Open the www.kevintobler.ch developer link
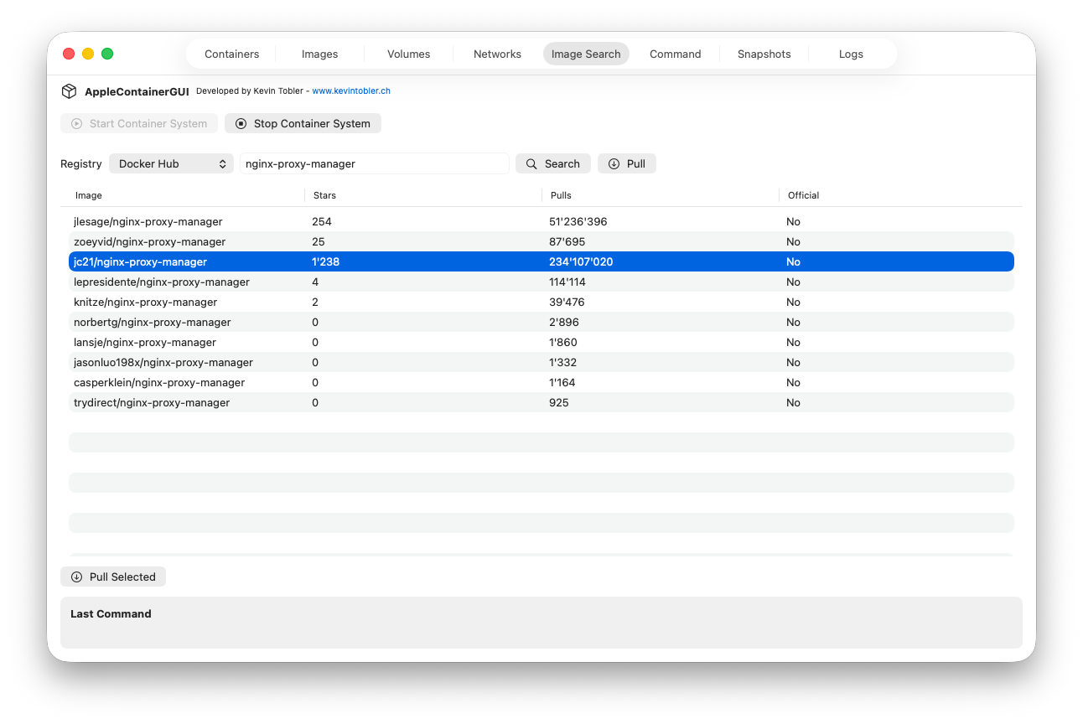The width and height of the screenshot is (1083, 724). pos(351,90)
